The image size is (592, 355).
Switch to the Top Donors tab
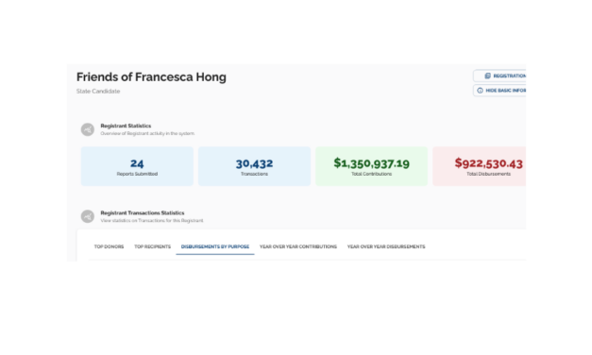click(109, 246)
